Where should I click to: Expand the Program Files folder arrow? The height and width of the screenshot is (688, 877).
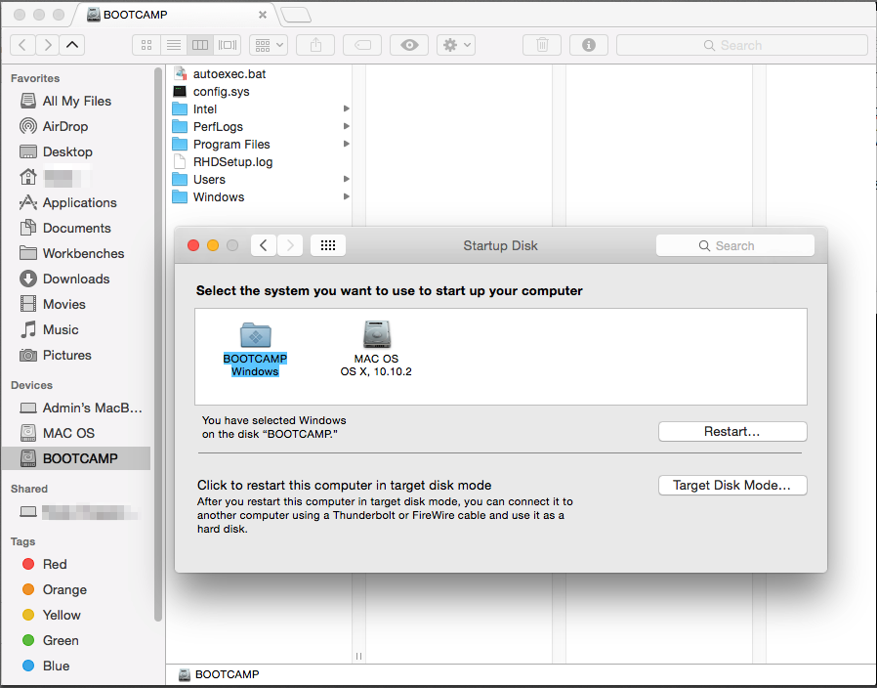[x=347, y=144]
